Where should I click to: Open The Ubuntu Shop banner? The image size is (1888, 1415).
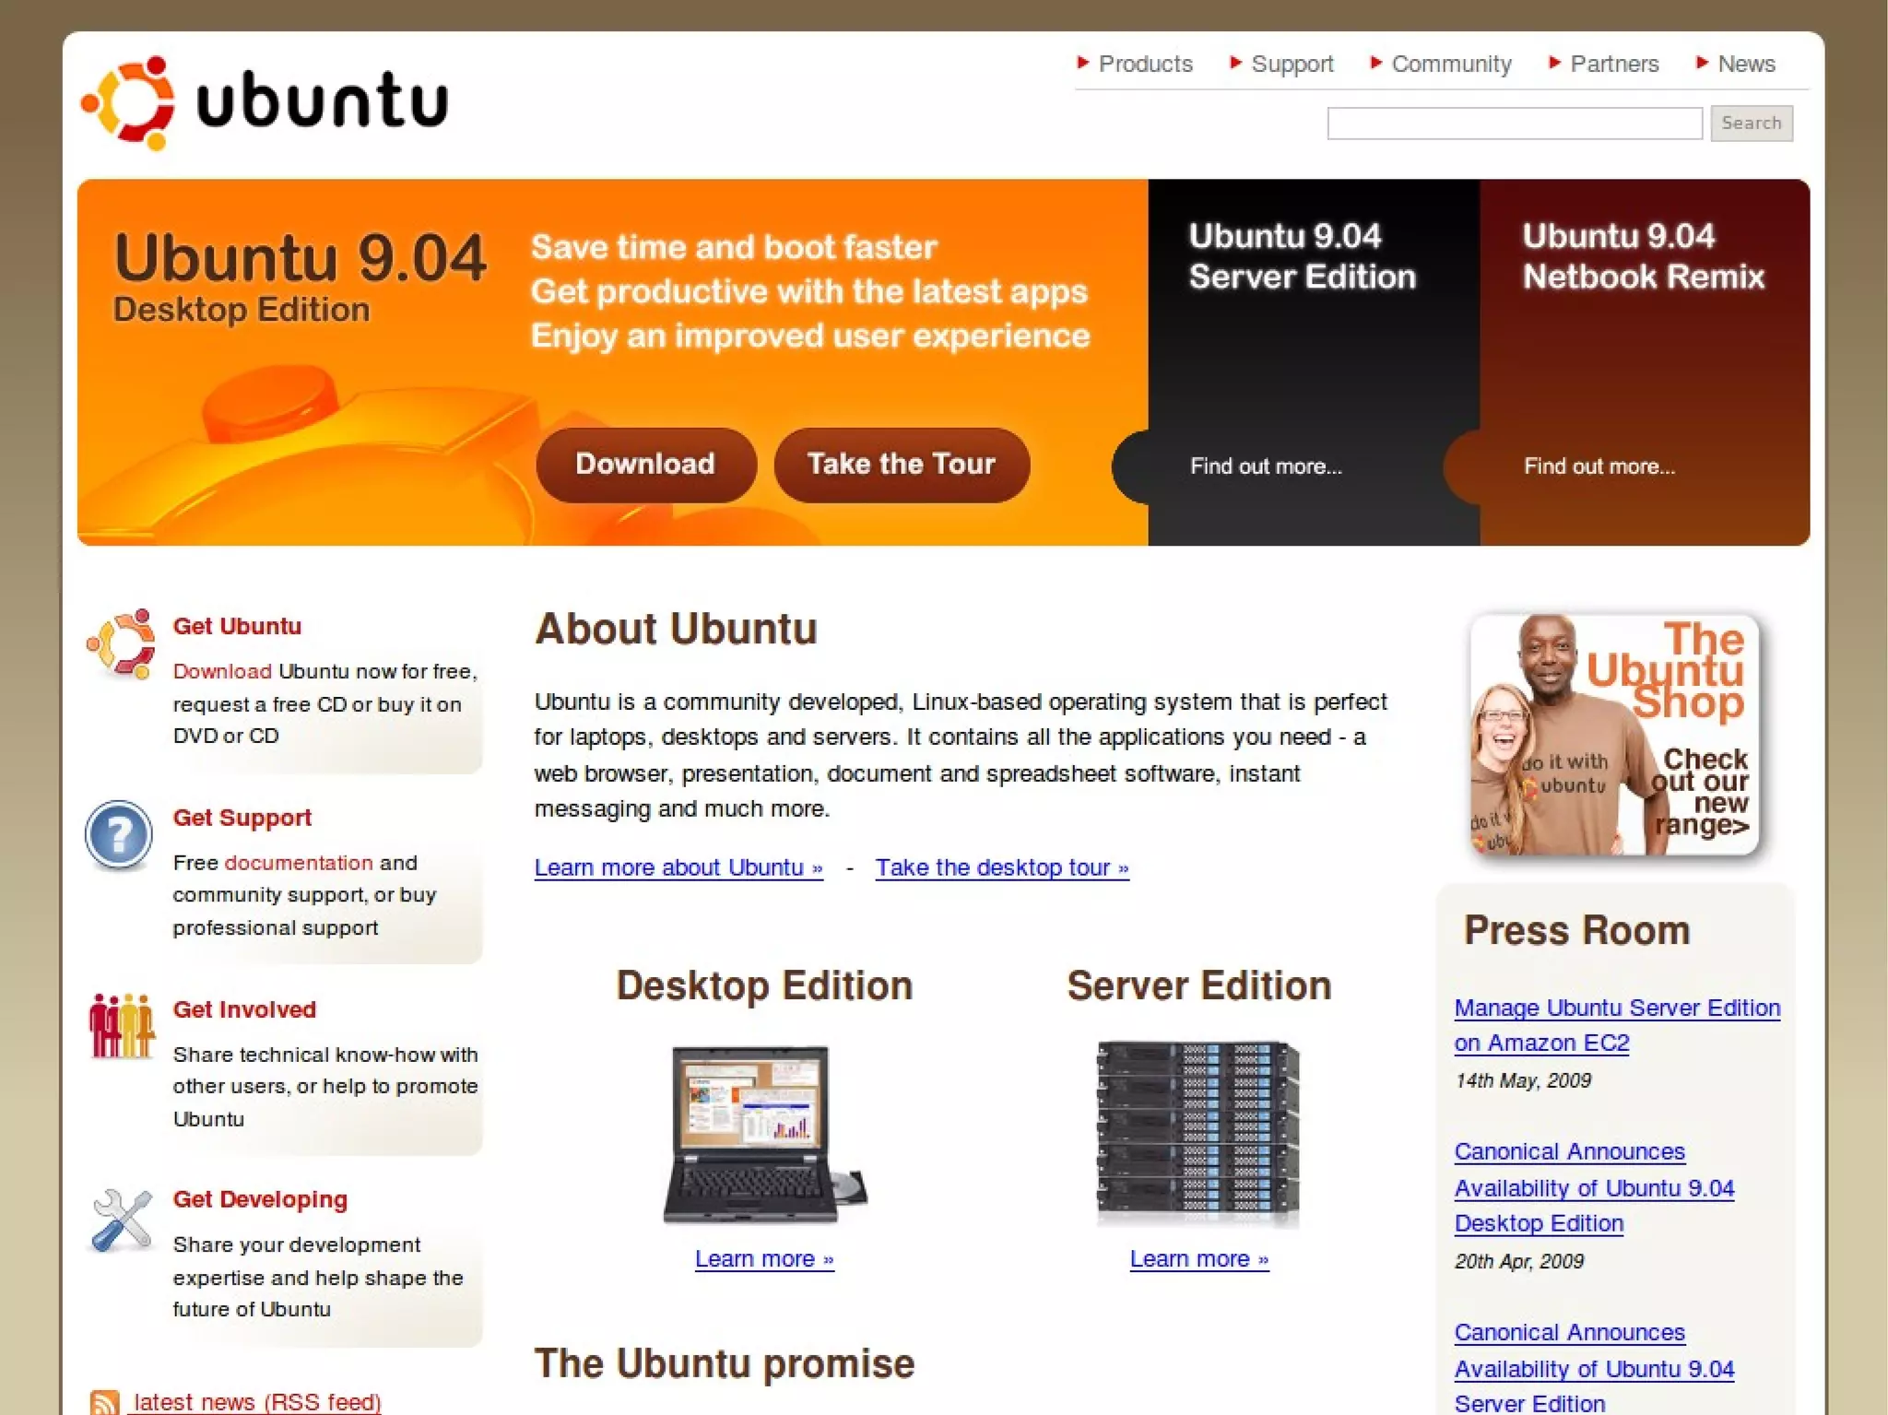pos(1614,735)
